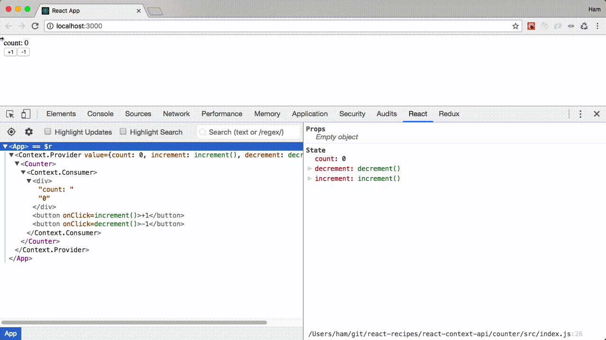The image size is (606, 340).
Task: Select the increment button element in the tree
Action: (108, 215)
